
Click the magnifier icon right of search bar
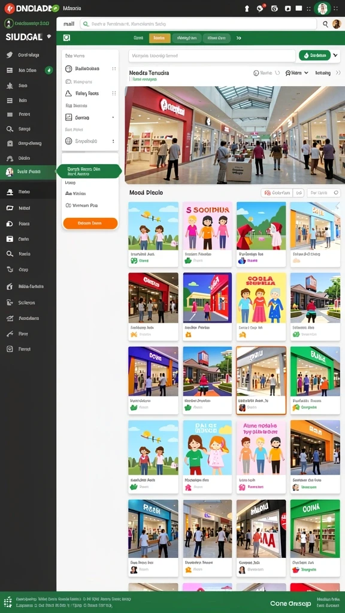coord(325,24)
